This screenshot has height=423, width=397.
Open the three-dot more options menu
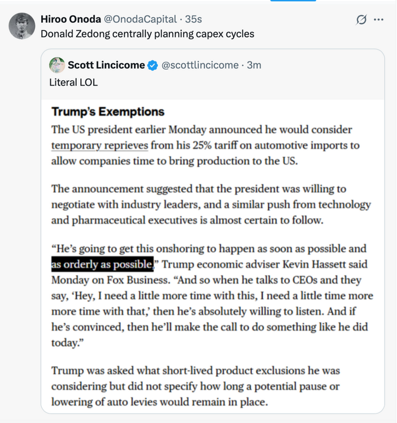pyautogui.click(x=378, y=19)
